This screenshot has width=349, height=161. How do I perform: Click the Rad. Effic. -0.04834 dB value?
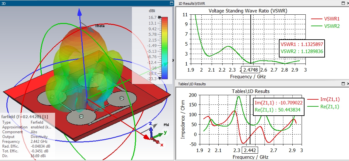[40, 146]
